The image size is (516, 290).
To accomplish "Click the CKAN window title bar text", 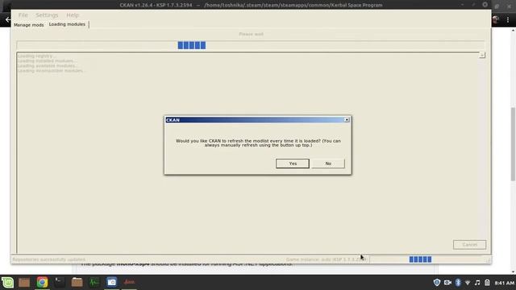I will click(251, 5).
